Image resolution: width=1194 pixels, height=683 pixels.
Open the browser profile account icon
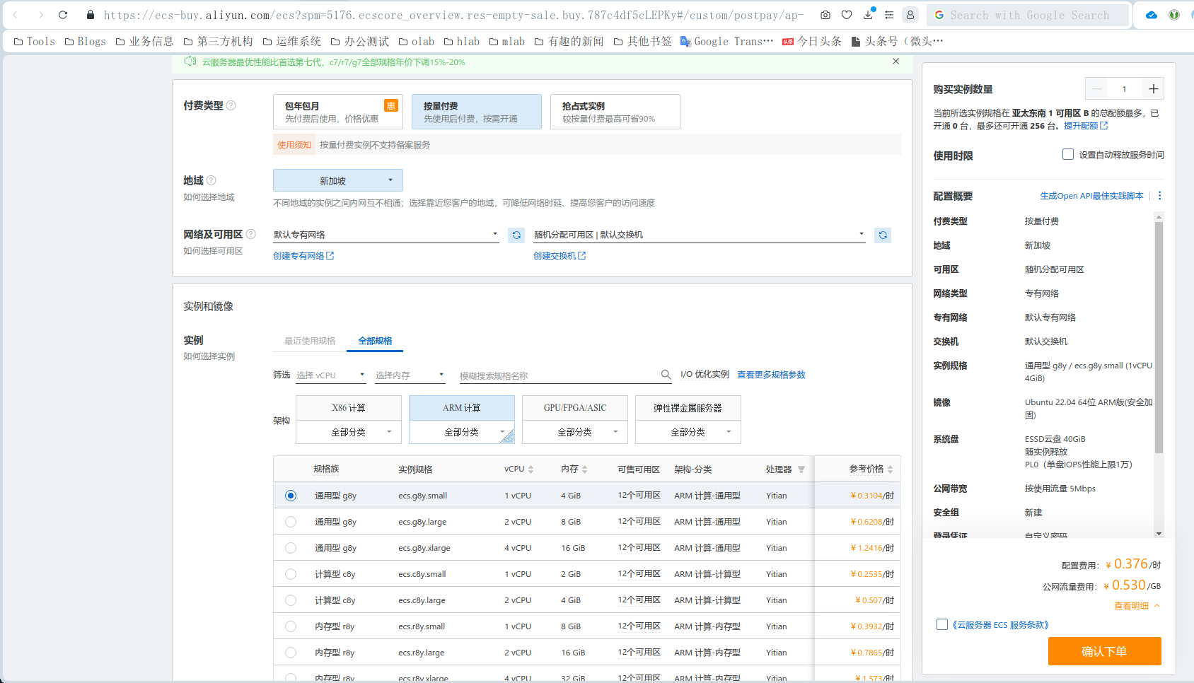(x=910, y=15)
